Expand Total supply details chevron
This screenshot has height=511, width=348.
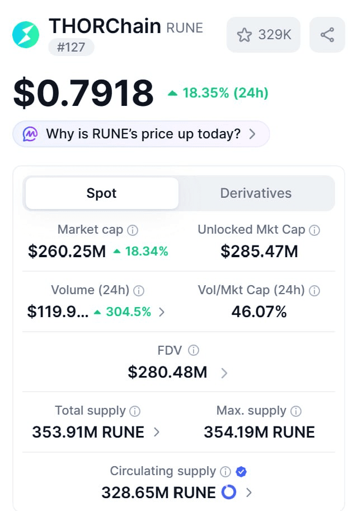(x=157, y=433)
